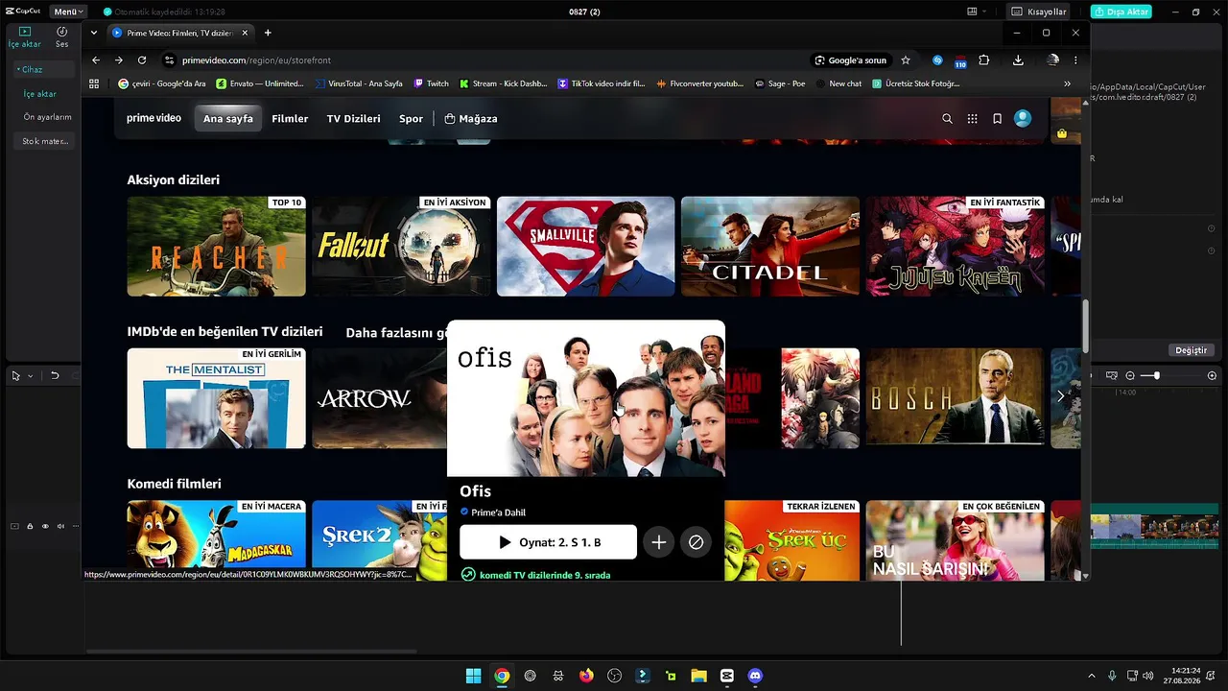Screen dimensions: 1228x691
Task: Open the Mağaza store tab
Action: point(470,119)
